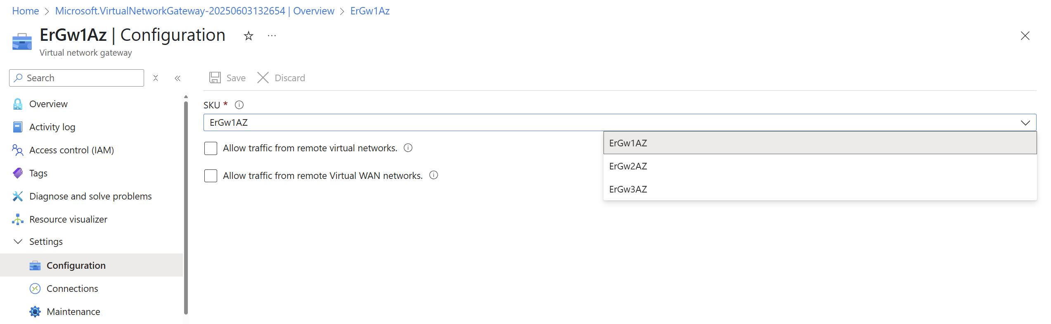Open the Activity log pane

pyautogui.click(x=52, y=127)
